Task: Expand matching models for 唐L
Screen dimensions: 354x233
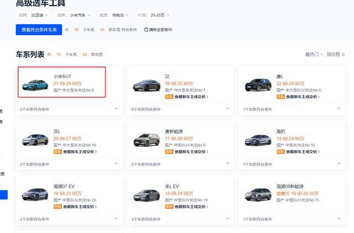Action: click(x=339, y=108)
